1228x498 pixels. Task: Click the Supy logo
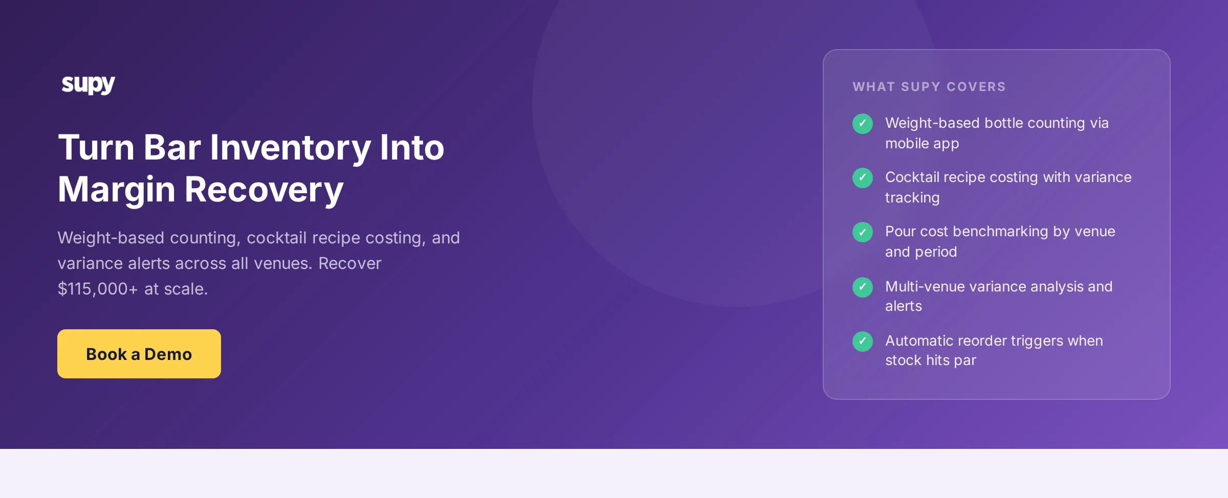pyautogui.click(x=89, y=84)
